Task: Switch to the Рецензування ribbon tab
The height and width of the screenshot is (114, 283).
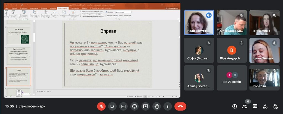Action: (75, 8)
